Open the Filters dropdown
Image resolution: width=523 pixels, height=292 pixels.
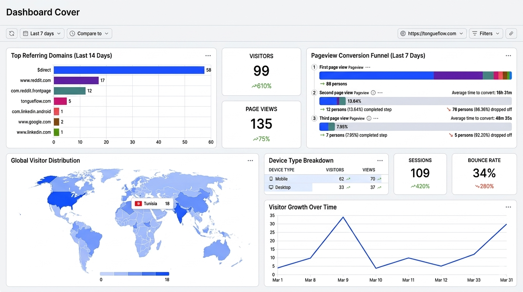pyautogui.click(x=486, y=33)
